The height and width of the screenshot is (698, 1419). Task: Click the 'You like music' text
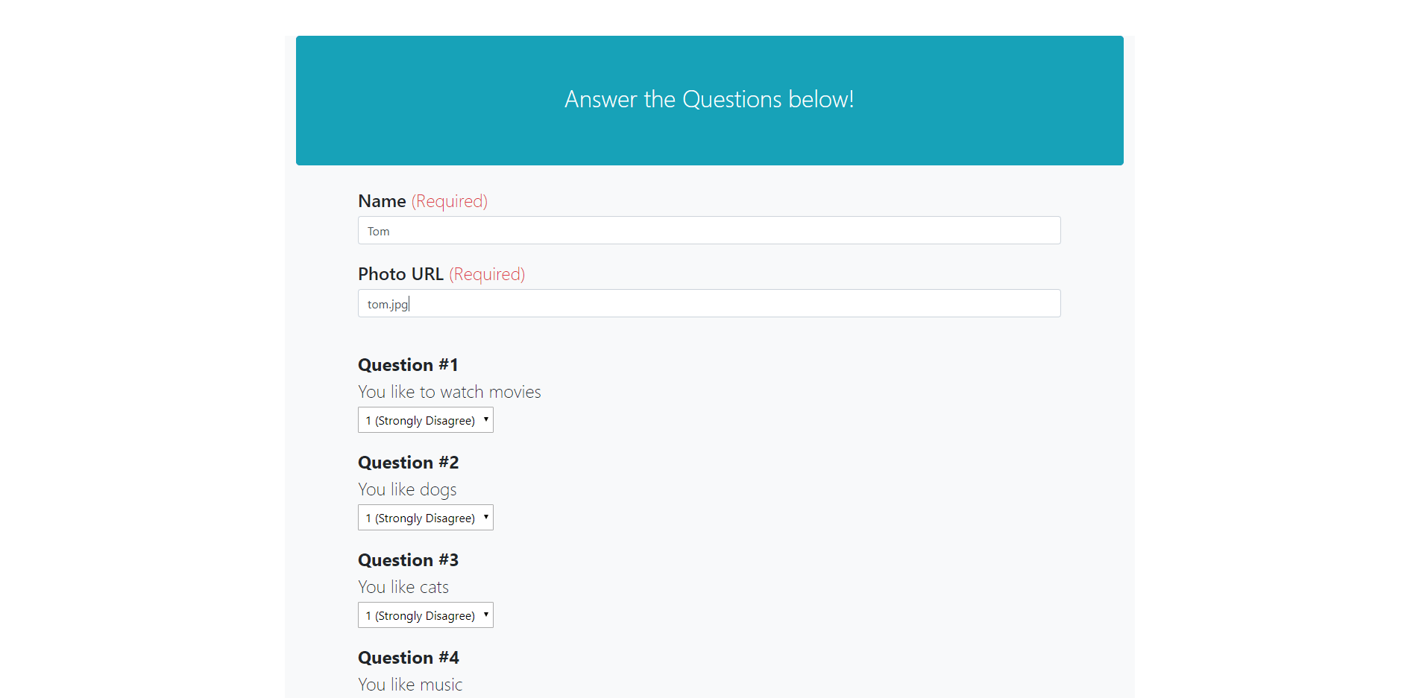pyautogui.click(x=410, y=685)
